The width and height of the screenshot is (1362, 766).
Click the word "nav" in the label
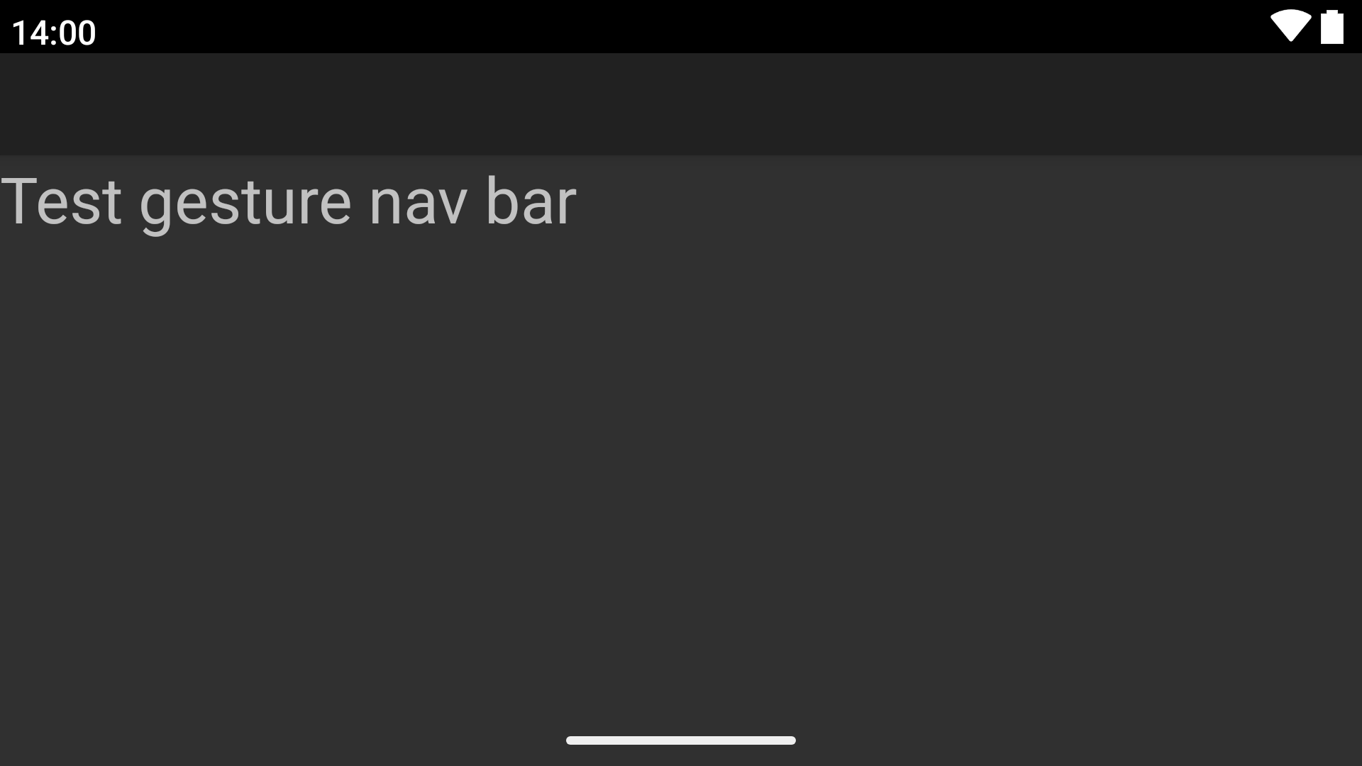click(418, 206)
